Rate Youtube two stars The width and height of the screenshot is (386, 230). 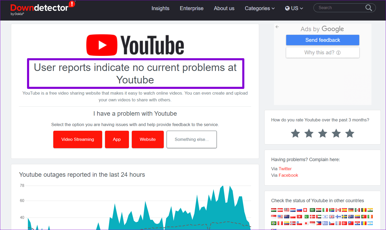pyautogui.click(x=309, y=133)
